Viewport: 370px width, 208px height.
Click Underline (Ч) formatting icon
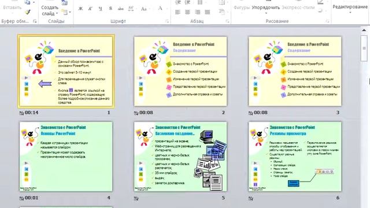coord(100,9)
